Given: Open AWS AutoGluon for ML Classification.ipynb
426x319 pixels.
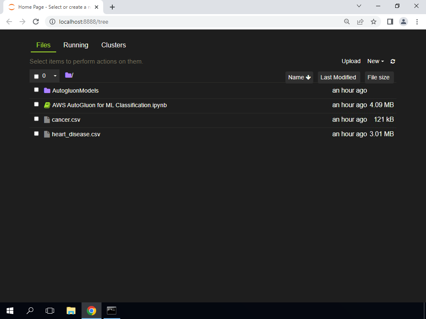Looking at the screenshot, I should 109,105.
